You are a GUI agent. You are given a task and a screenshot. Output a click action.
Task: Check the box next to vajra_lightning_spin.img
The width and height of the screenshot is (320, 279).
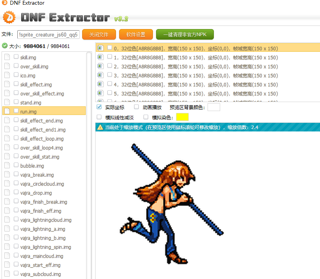point(16,246)
